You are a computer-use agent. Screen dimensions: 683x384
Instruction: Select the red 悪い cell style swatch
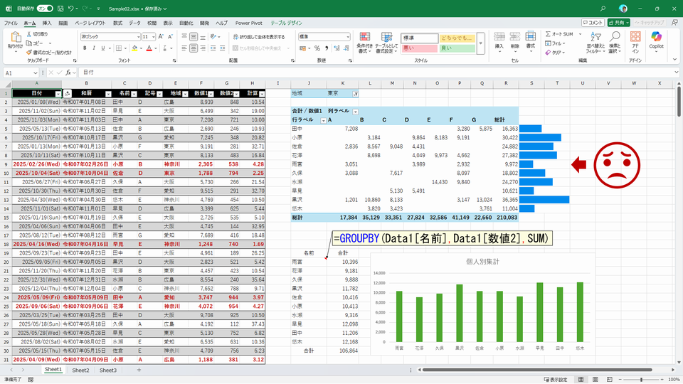tap(418, 48)
